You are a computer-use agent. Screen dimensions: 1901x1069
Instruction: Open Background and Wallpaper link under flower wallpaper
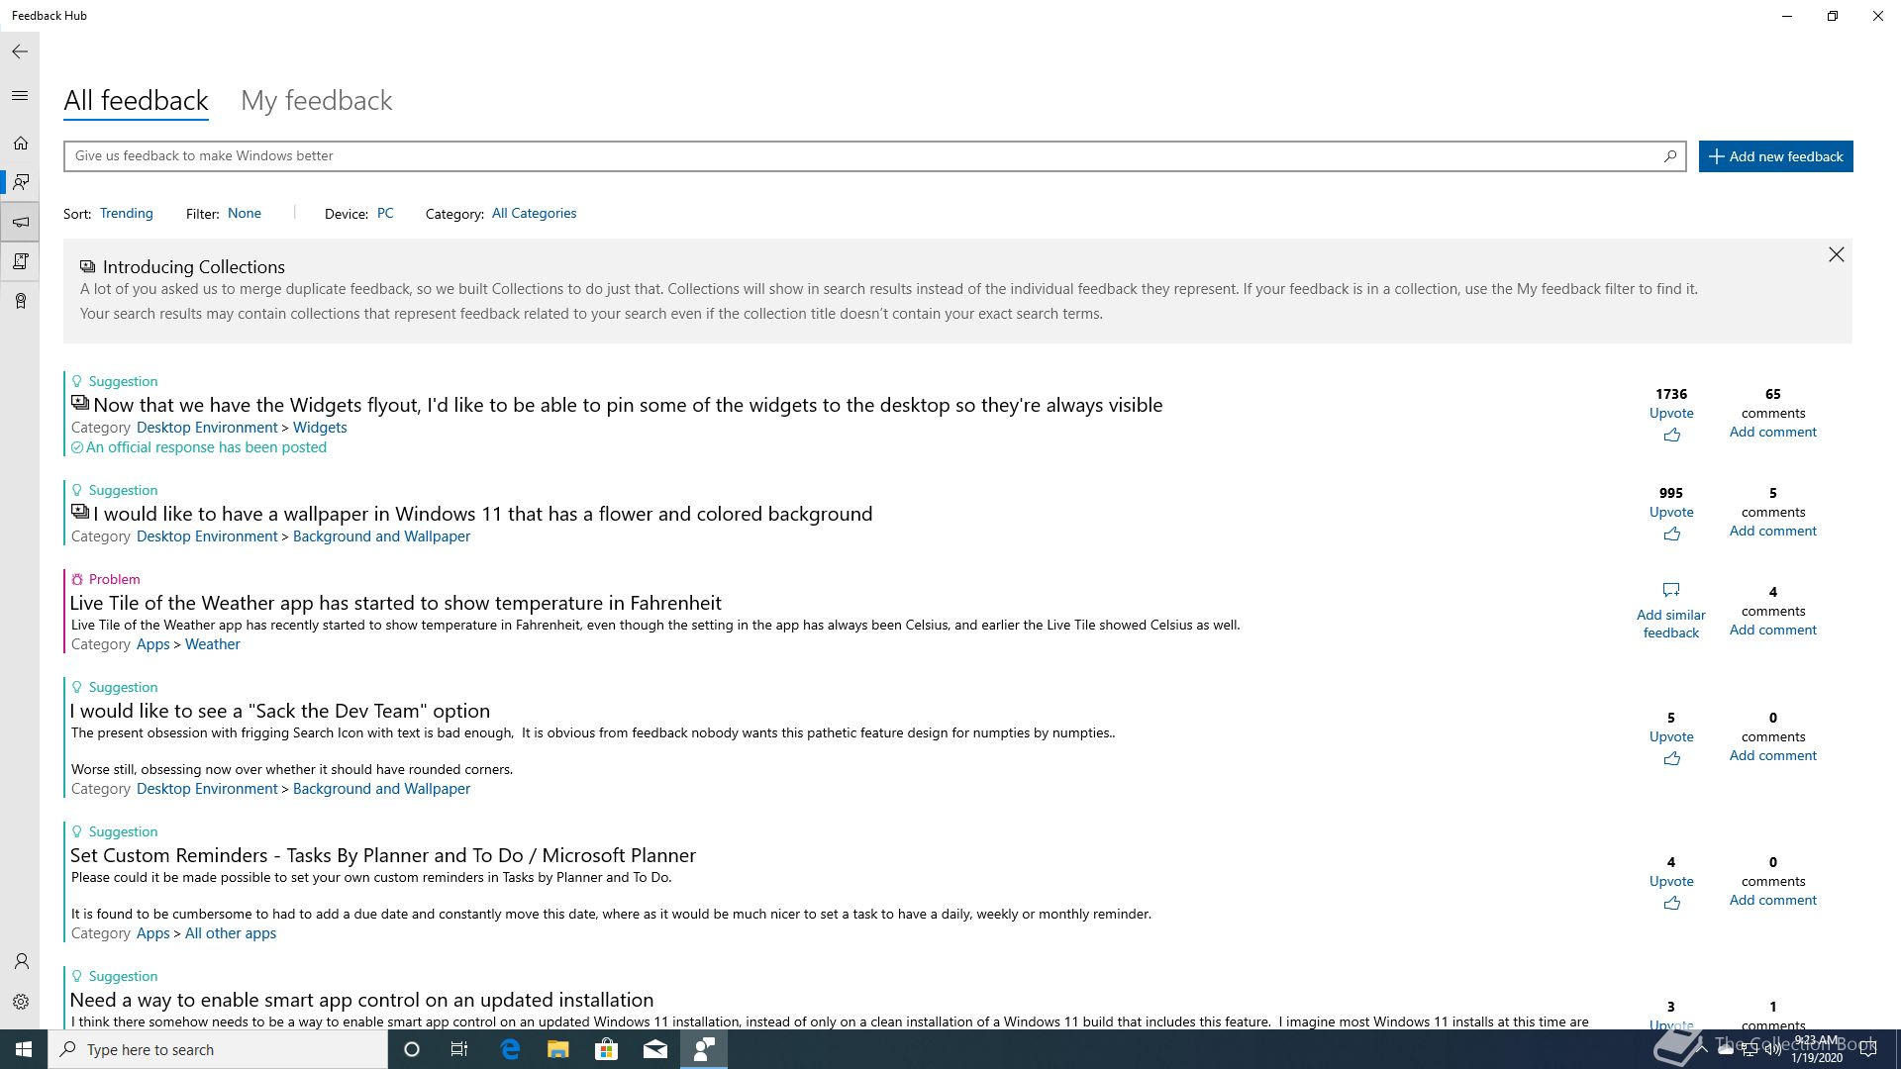(x=381, y=536)
